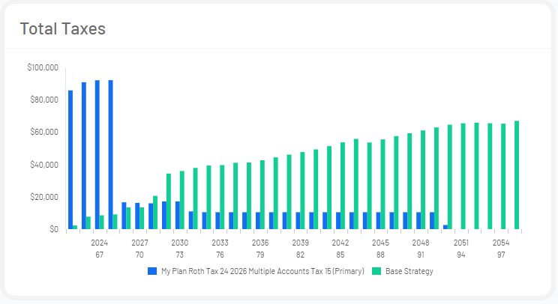The image size is (558, 304).
Task: Click the blue legend swatch for My Plan Roth
Action: click(x=153, y=272)
